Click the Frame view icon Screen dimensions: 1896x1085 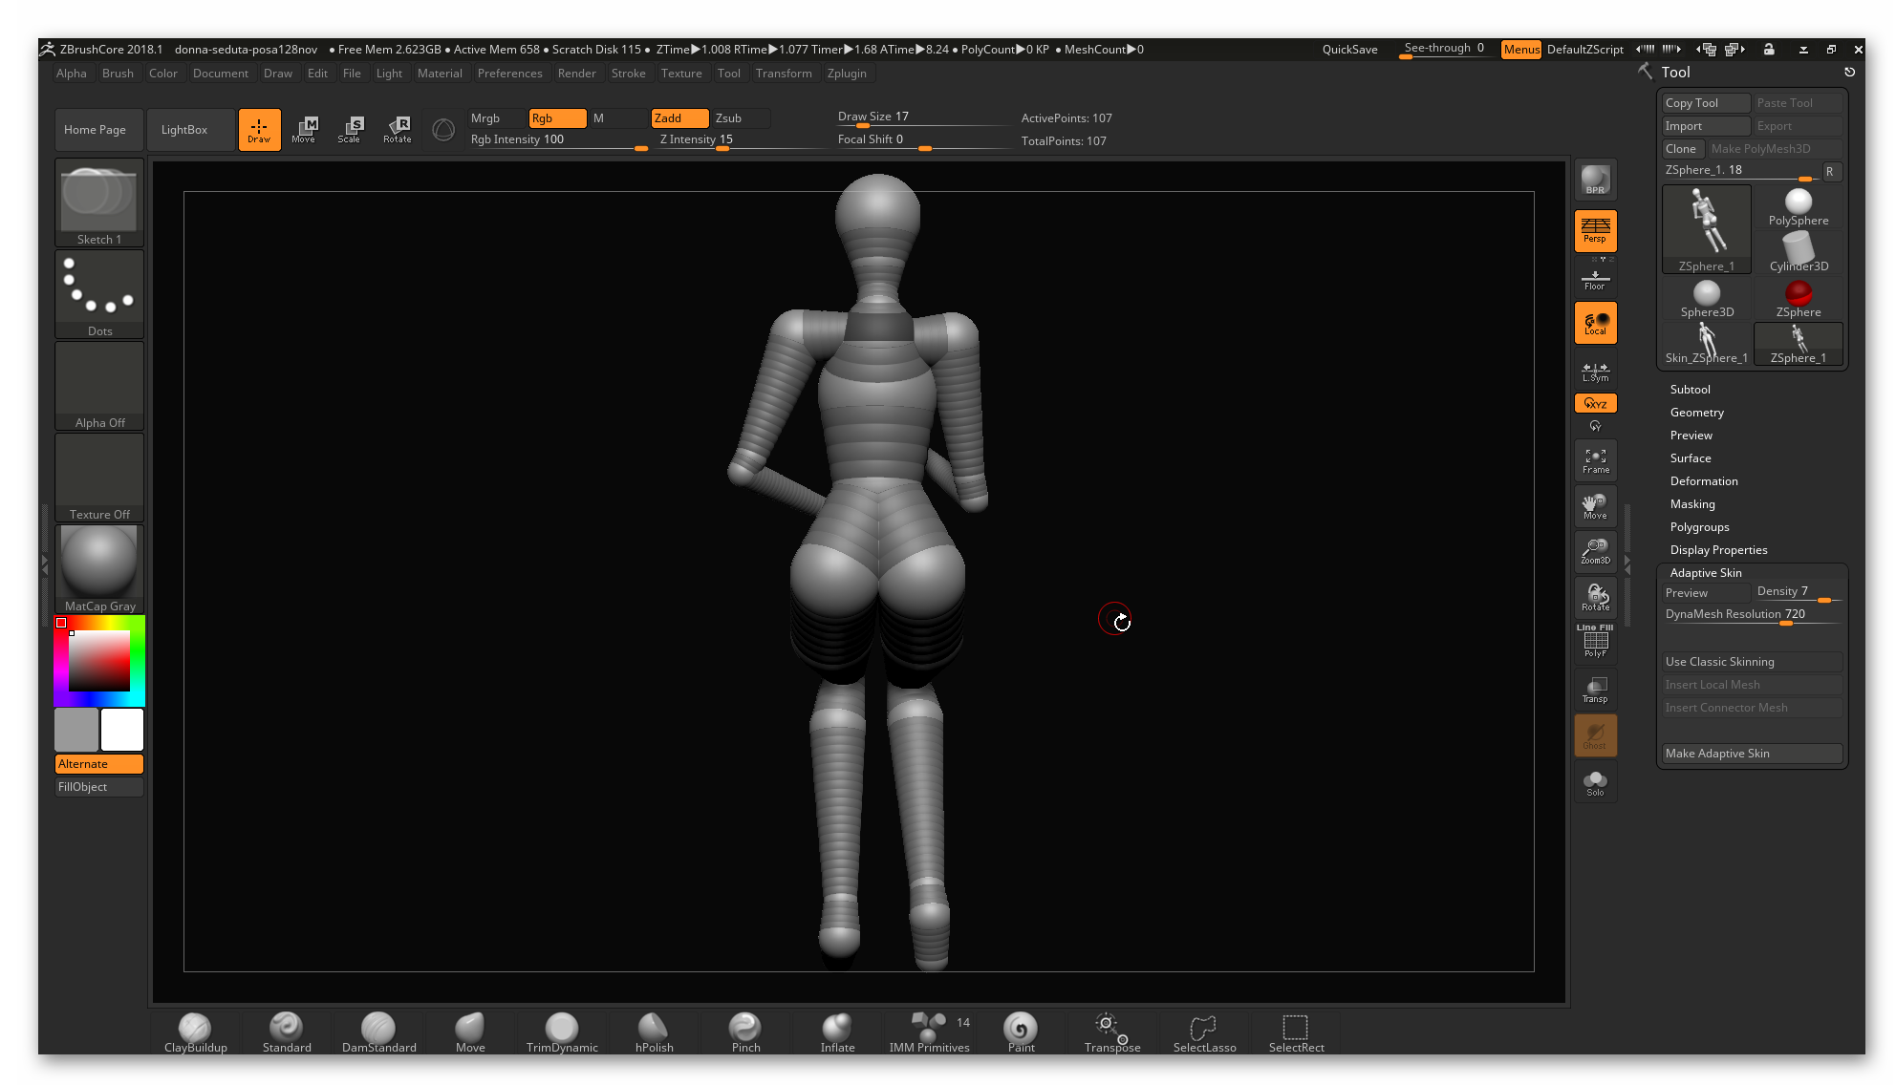(1594, 459)
